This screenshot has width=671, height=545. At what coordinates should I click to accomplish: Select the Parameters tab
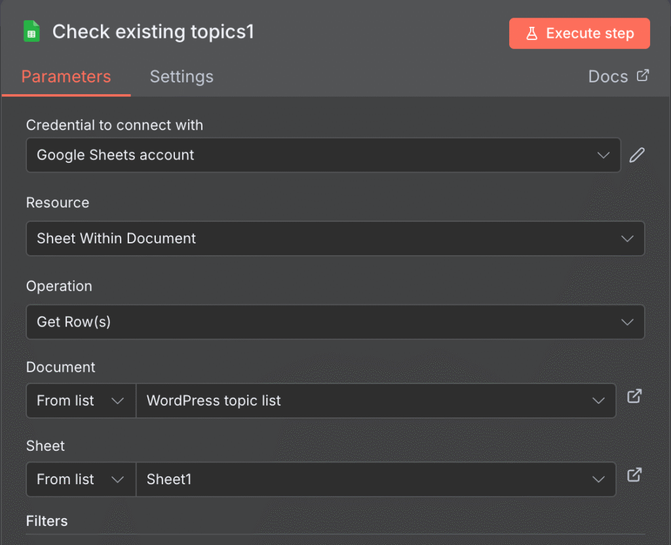[66, 77]
